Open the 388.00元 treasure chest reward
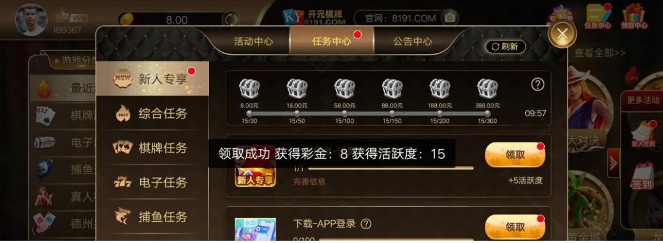 click(x=487, y=88)
